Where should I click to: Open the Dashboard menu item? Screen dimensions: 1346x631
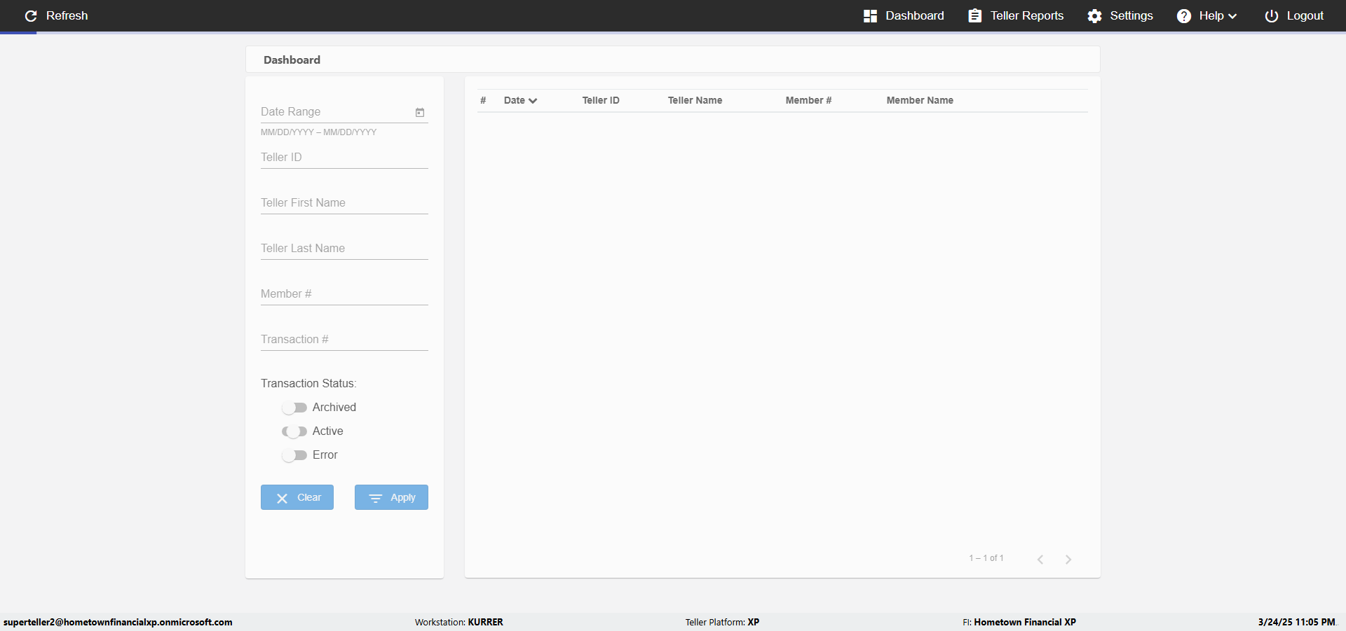tap(904, 15)
